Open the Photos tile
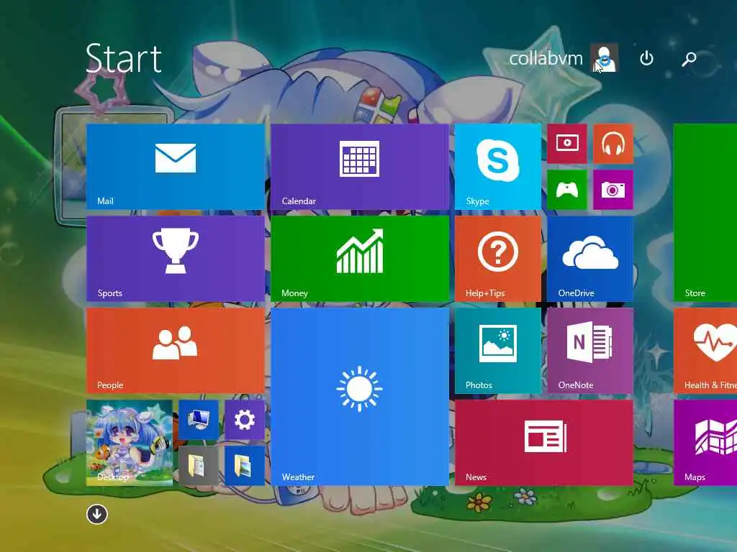The height and width of the screenshot is (552, 737). 498,351
